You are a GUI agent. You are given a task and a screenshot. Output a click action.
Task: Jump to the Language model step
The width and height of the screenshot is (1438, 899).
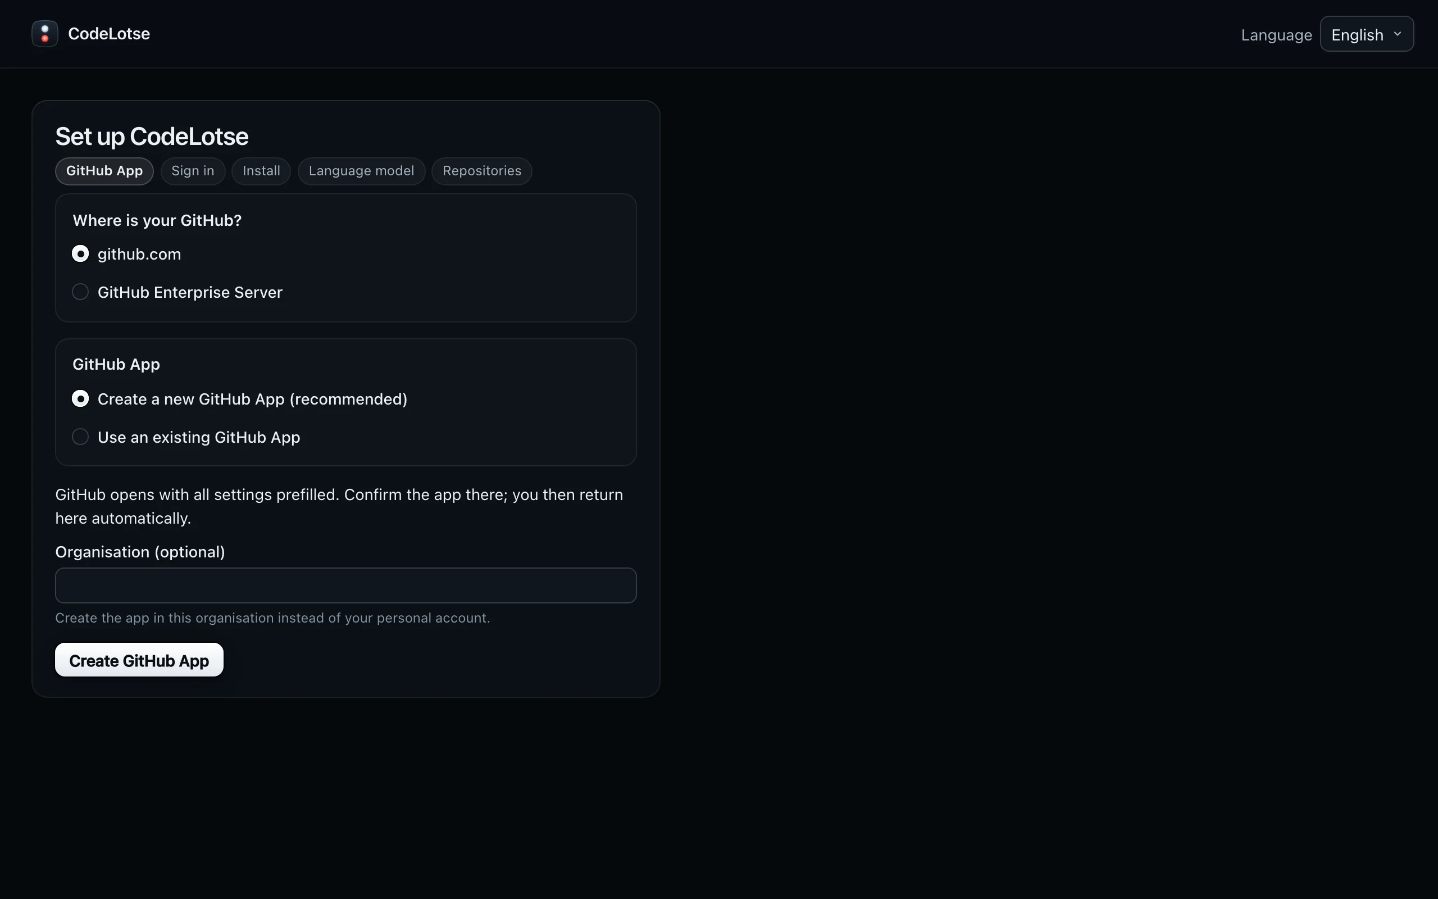361,171
